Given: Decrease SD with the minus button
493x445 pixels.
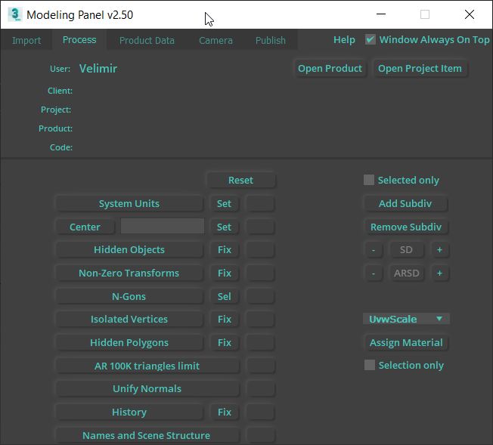Looking at the screenshot, I should [374, 250].
